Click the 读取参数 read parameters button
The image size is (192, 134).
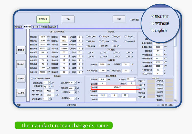pyautogui.click(x=21, y=50)
